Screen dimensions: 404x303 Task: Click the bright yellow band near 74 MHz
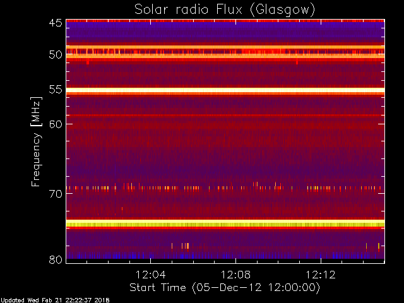pos(225,223)
